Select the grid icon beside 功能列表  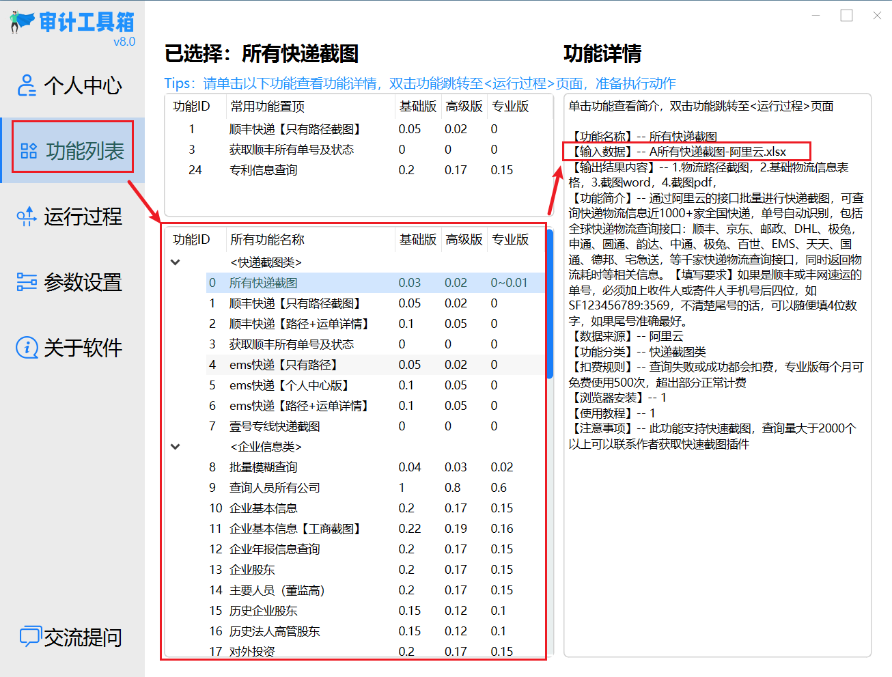(x=27, y=149)
